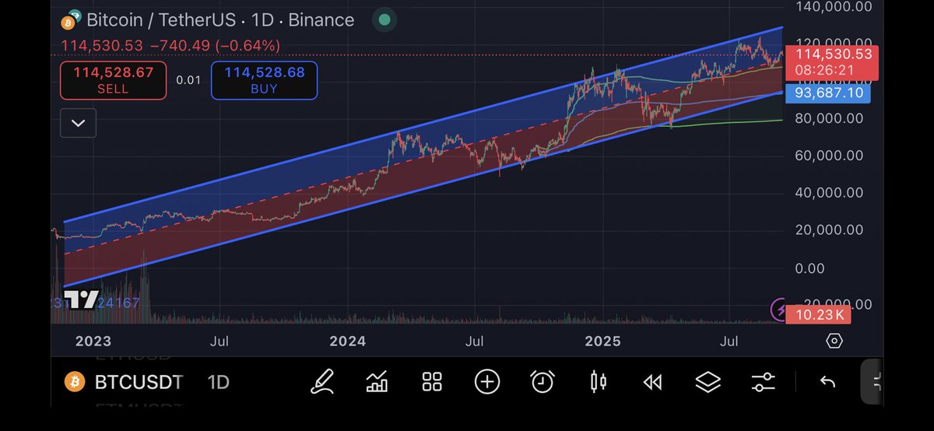The height and width of the screenshot is (431, 934).
Task: Open the BTCUSDT symbol search
Action: click(139, 382)
